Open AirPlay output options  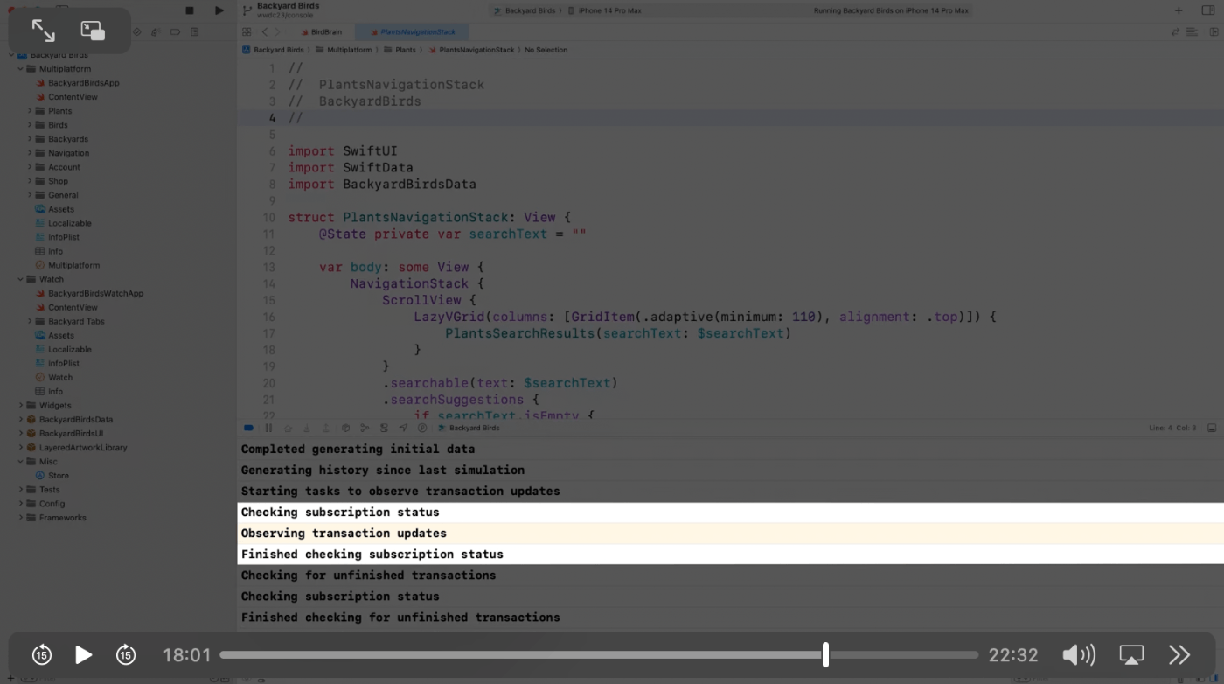[1131, 654]
